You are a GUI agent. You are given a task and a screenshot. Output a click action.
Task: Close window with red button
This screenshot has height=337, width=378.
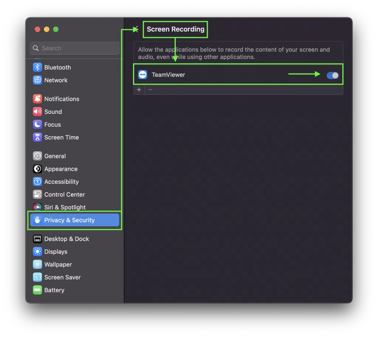pos(37,29)
